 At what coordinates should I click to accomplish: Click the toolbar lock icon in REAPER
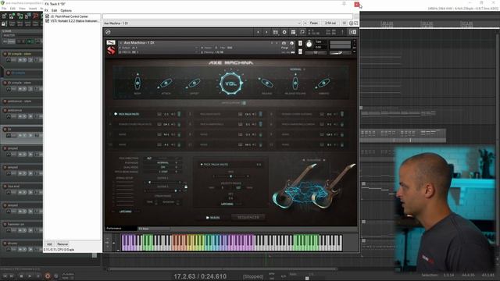(x=3, y=24)
